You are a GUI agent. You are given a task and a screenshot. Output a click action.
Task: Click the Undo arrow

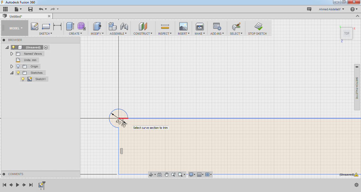pyautogui.click(x=41, y=9)
